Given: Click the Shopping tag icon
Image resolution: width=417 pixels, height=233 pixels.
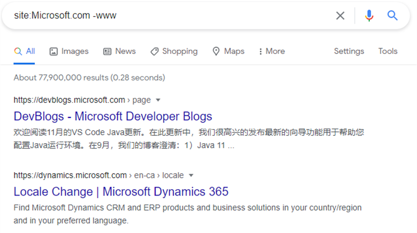Looking at the screenshot, I should pos(154,51).
